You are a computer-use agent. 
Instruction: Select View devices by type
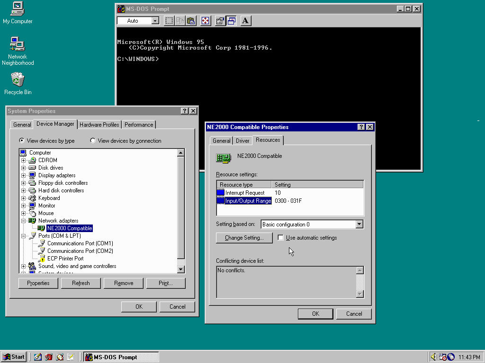tap(22, 141)
